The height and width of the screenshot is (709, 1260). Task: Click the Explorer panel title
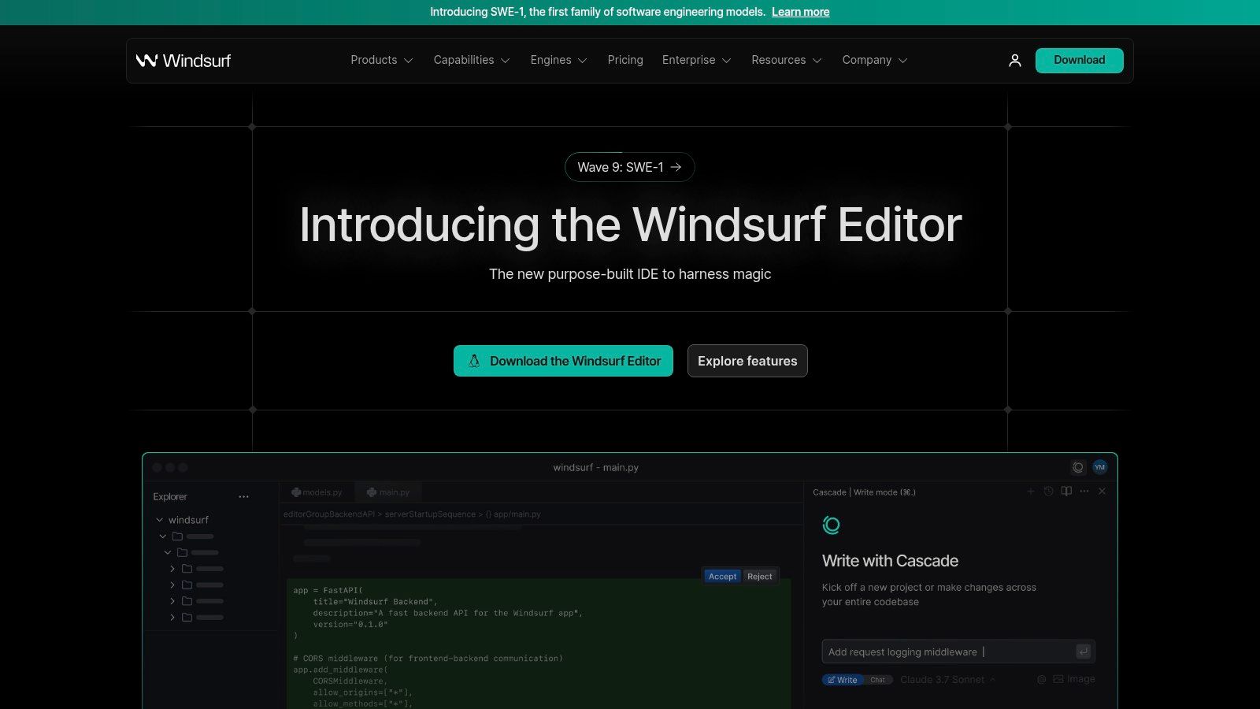170,497
